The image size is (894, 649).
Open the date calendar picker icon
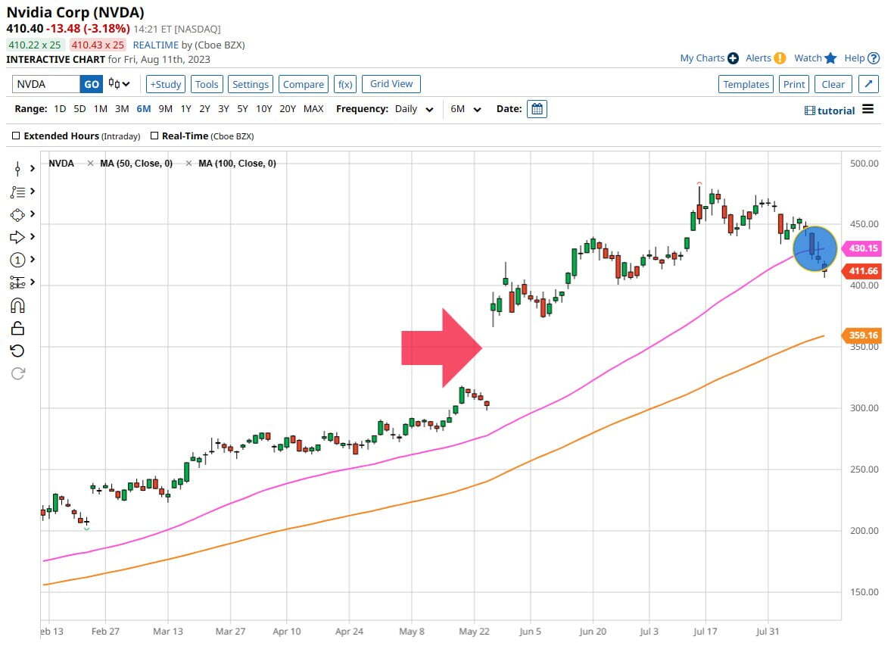[x=537, y=109]
